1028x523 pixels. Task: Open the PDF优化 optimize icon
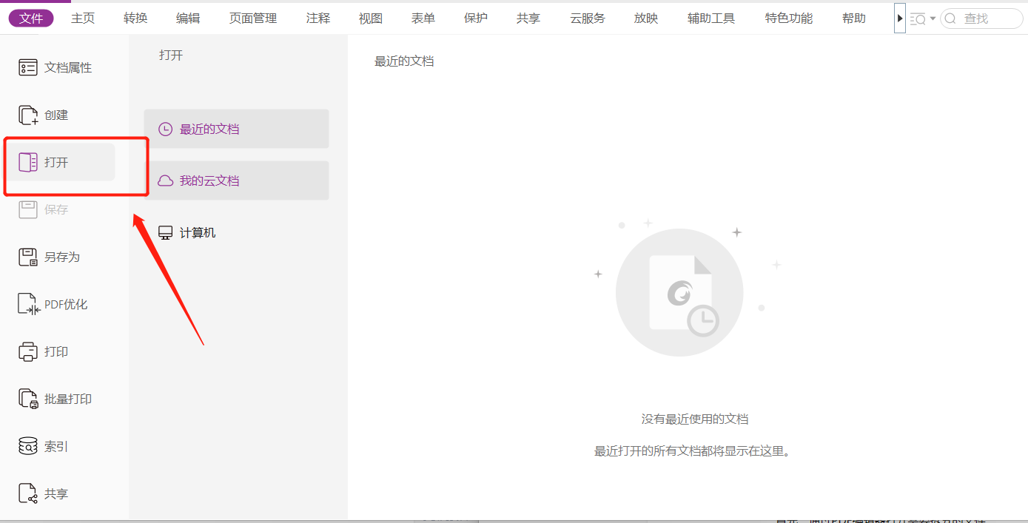[28, 304]
